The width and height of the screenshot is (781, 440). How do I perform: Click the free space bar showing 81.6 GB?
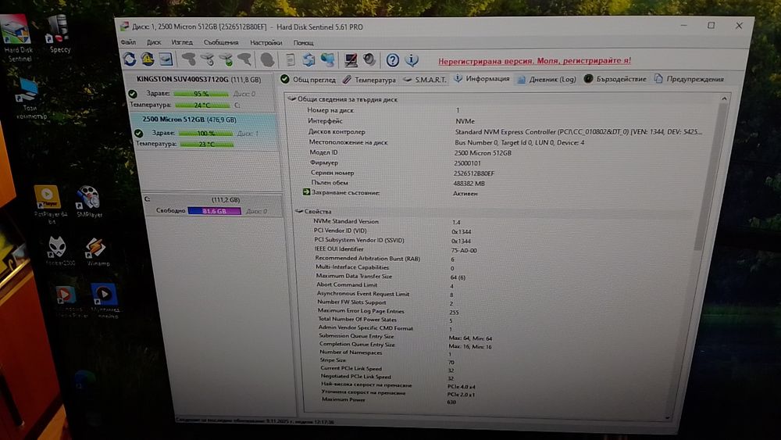coord(214,211)
